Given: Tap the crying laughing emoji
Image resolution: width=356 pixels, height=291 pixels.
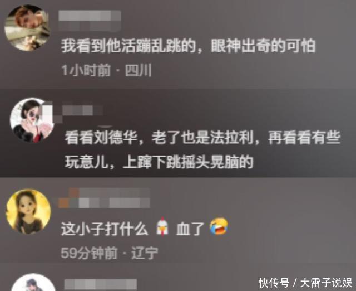Looking at the screenshot, I should click(219, 226).
